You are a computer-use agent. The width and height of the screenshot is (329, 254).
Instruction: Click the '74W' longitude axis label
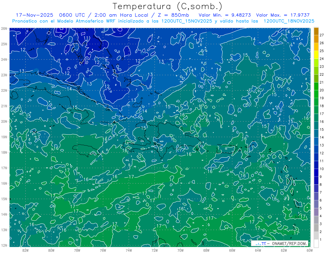tap(129, 250)
